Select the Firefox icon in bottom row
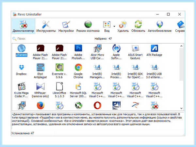 [41, 105]
